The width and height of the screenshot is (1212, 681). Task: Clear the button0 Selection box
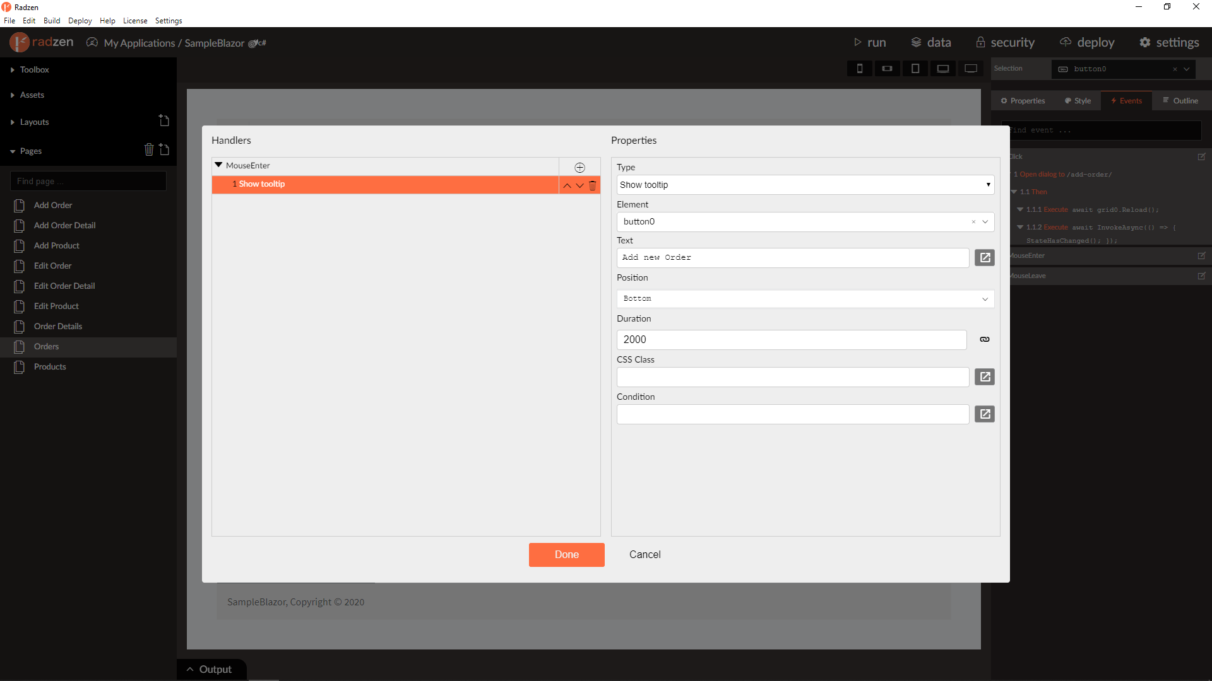click(x=1175, y=69)
